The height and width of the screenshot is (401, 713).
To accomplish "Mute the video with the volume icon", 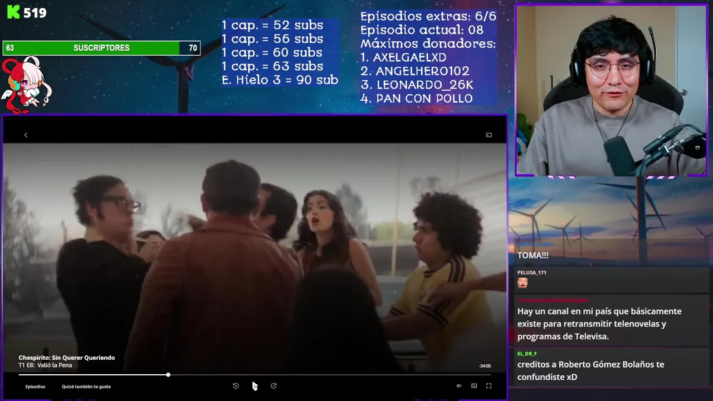I will 459,385.
